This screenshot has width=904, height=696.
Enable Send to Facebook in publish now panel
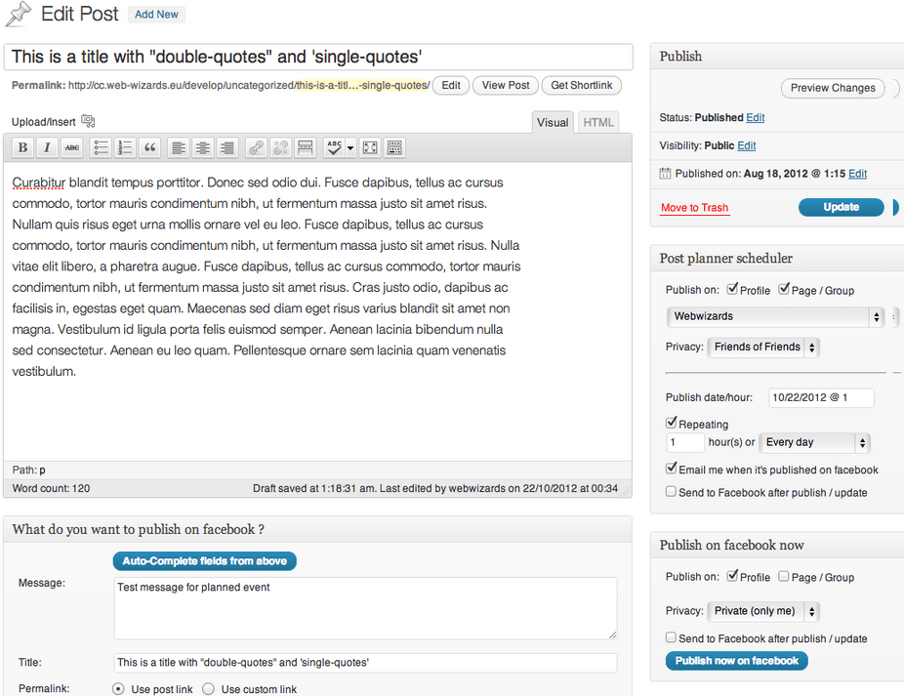tap(671, 637)
